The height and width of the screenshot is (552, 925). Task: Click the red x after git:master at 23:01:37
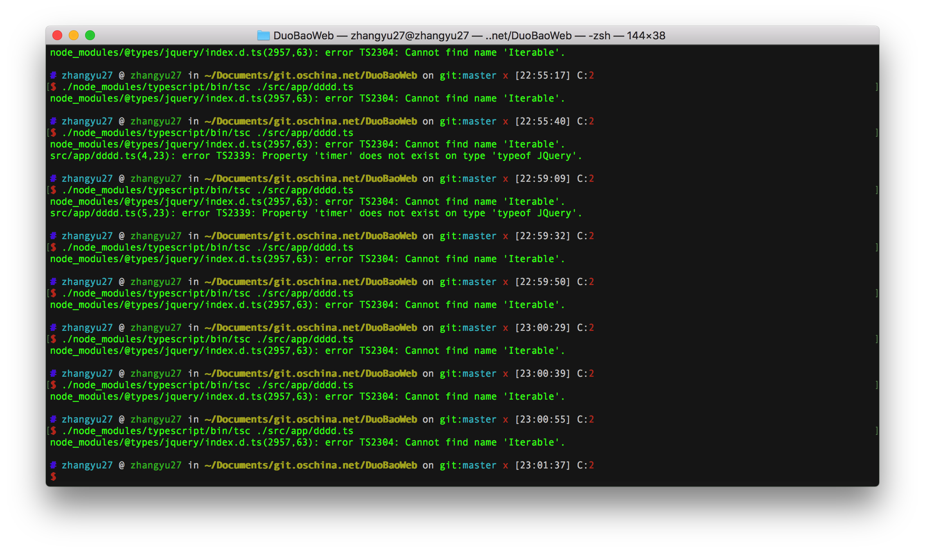tap(505, 465)
